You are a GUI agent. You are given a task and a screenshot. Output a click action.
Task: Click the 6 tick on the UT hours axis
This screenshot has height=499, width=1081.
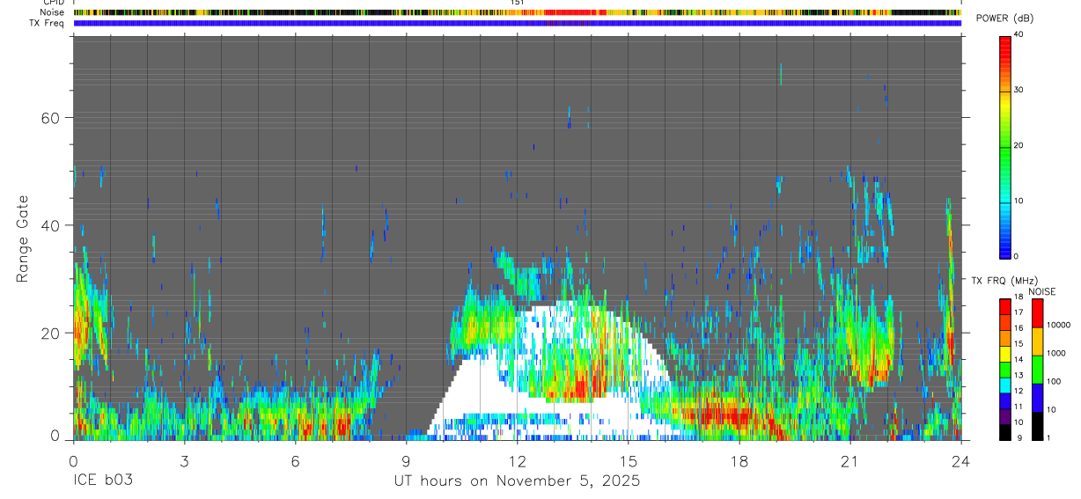coord(295,460)
